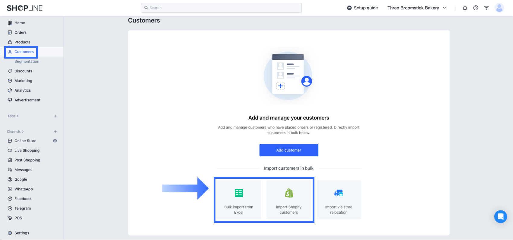Click the Shopify bag icon
513x240 pixels.
[x=289, y=193]
